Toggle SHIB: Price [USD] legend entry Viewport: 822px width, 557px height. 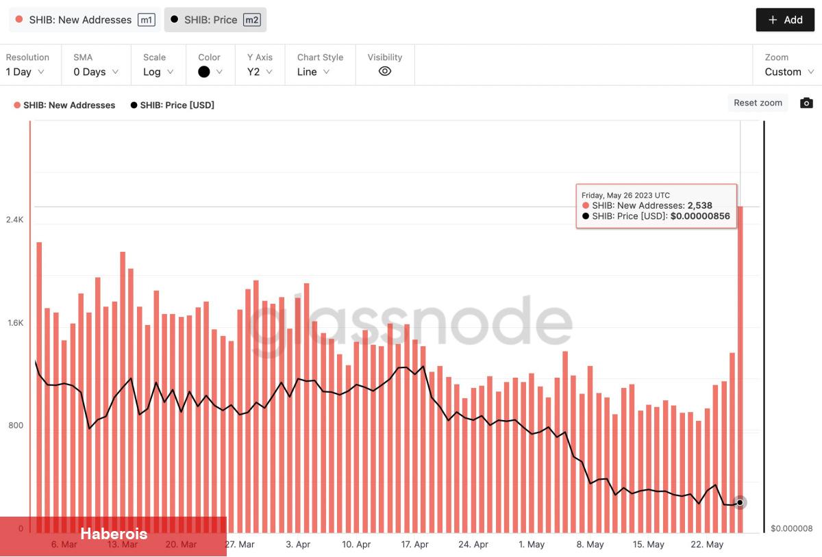173,105
